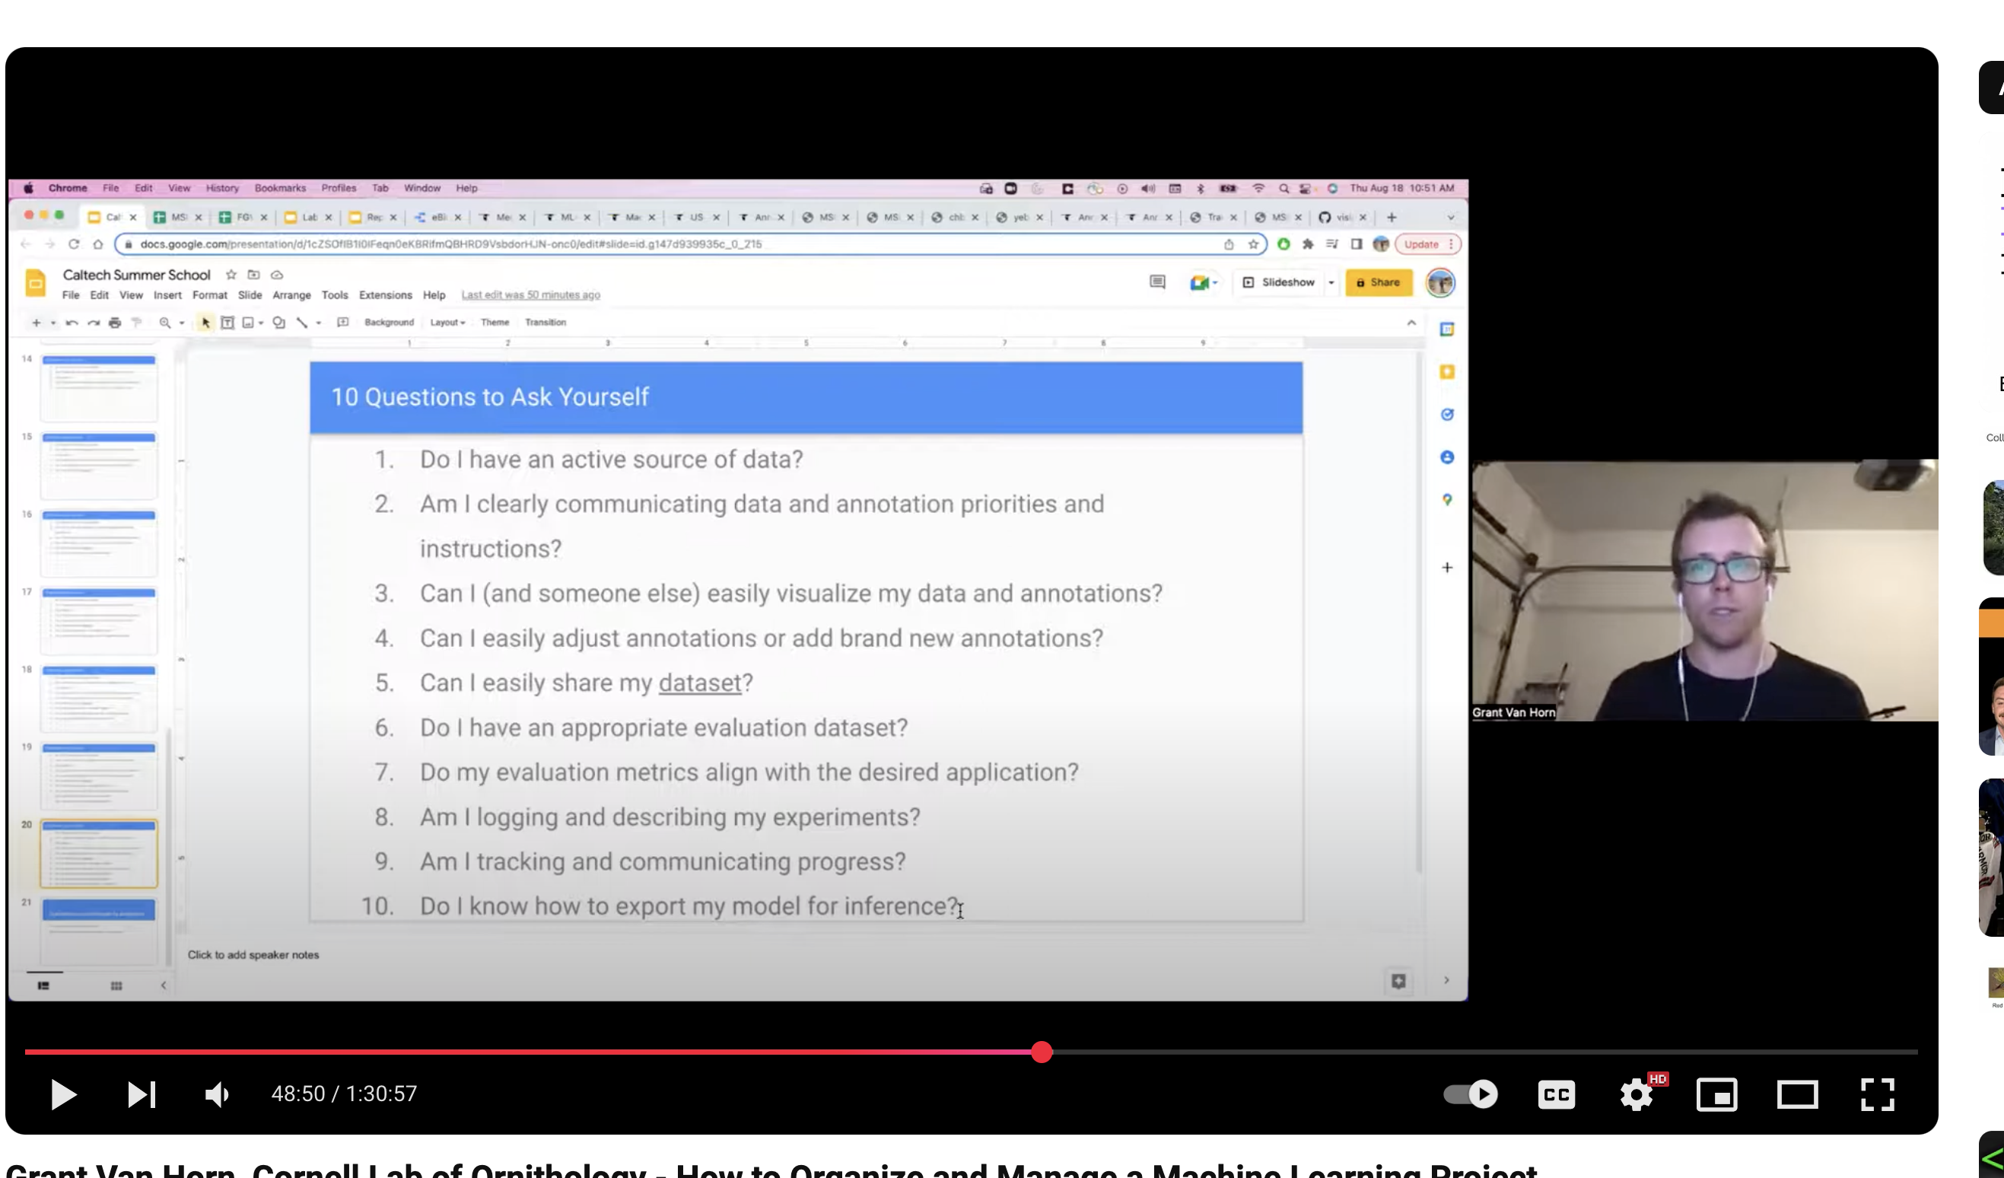Toggle autoplay switch
This screenshot has height=1178, width=2004.
(x=1471, y=1094)
